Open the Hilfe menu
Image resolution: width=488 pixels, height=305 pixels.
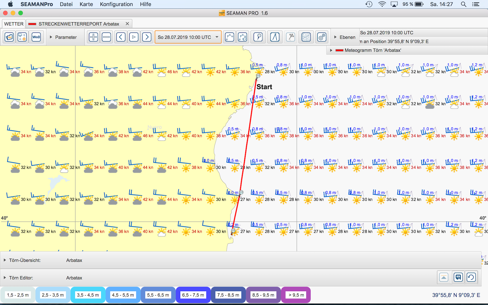click(145, 4)
